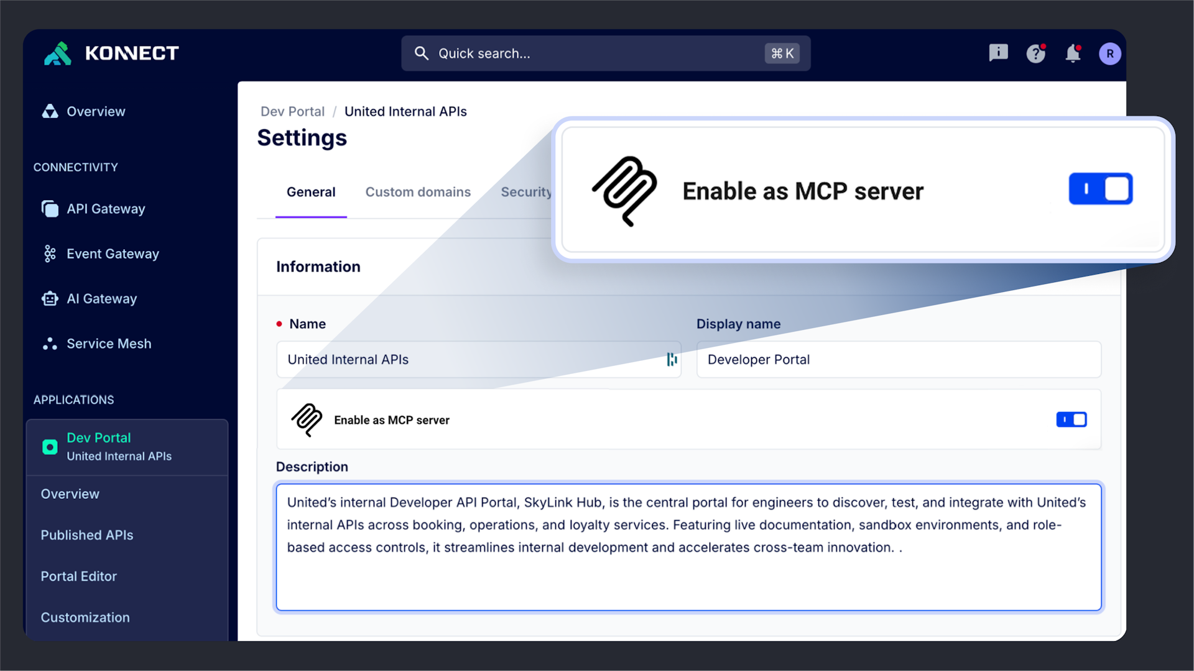Open the notifications bell icon

point(1073,54)
